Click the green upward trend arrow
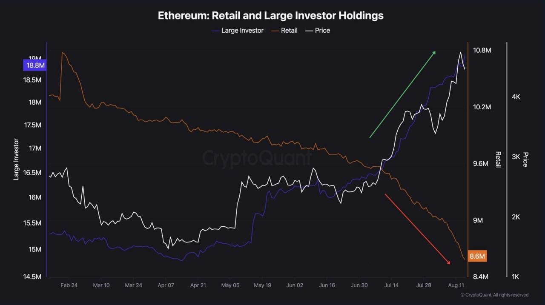The height and width of the screenshot is (305, 545). 402,94
